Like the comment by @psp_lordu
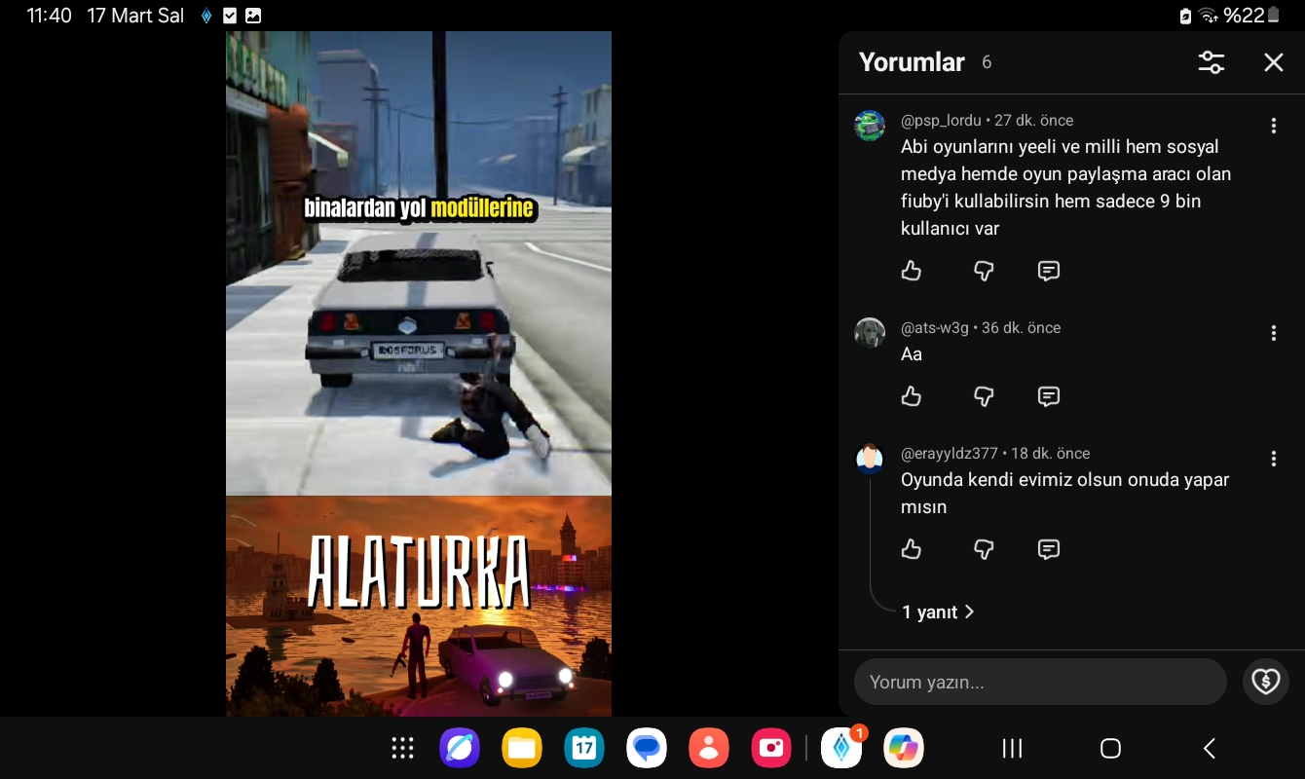Screen dimensions: 1305x779 pyautogui.click(x=912, y=271)
